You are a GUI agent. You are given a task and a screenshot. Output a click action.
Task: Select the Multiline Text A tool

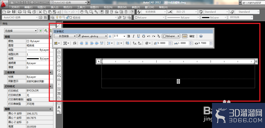coord(59,107)
